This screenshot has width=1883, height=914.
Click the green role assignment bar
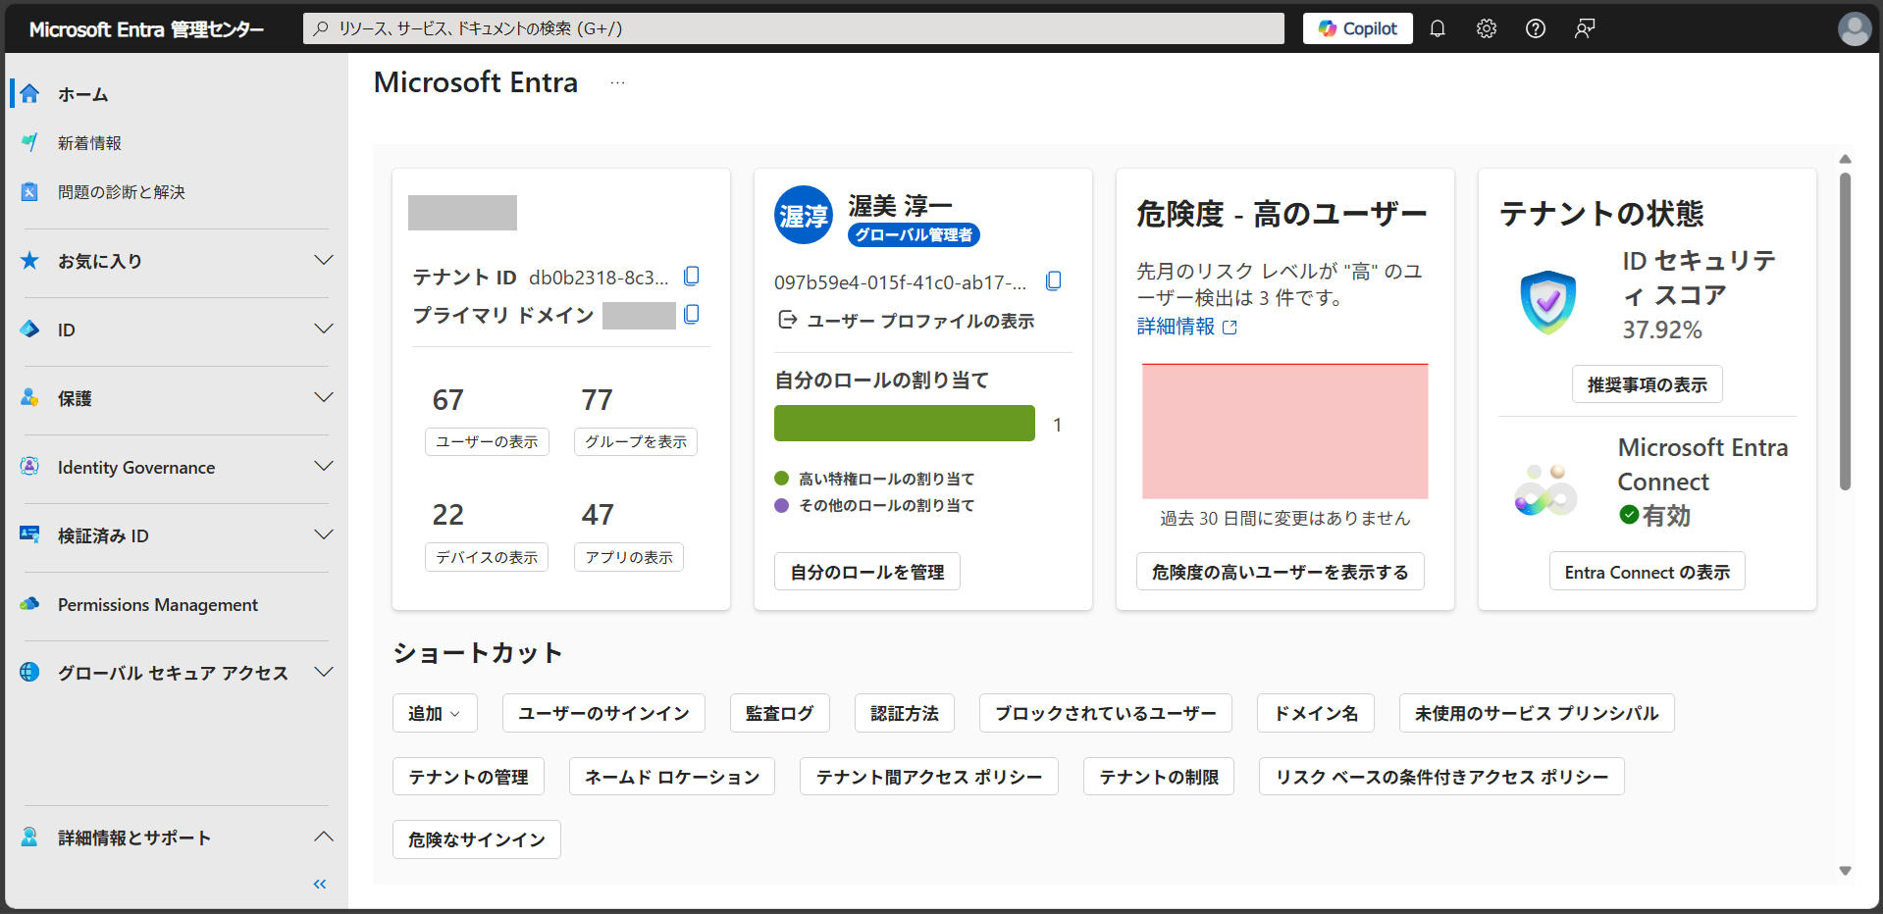coord(905,424)
